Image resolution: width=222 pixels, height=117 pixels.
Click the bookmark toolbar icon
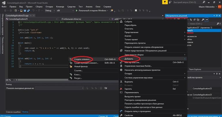coord(136,11)
